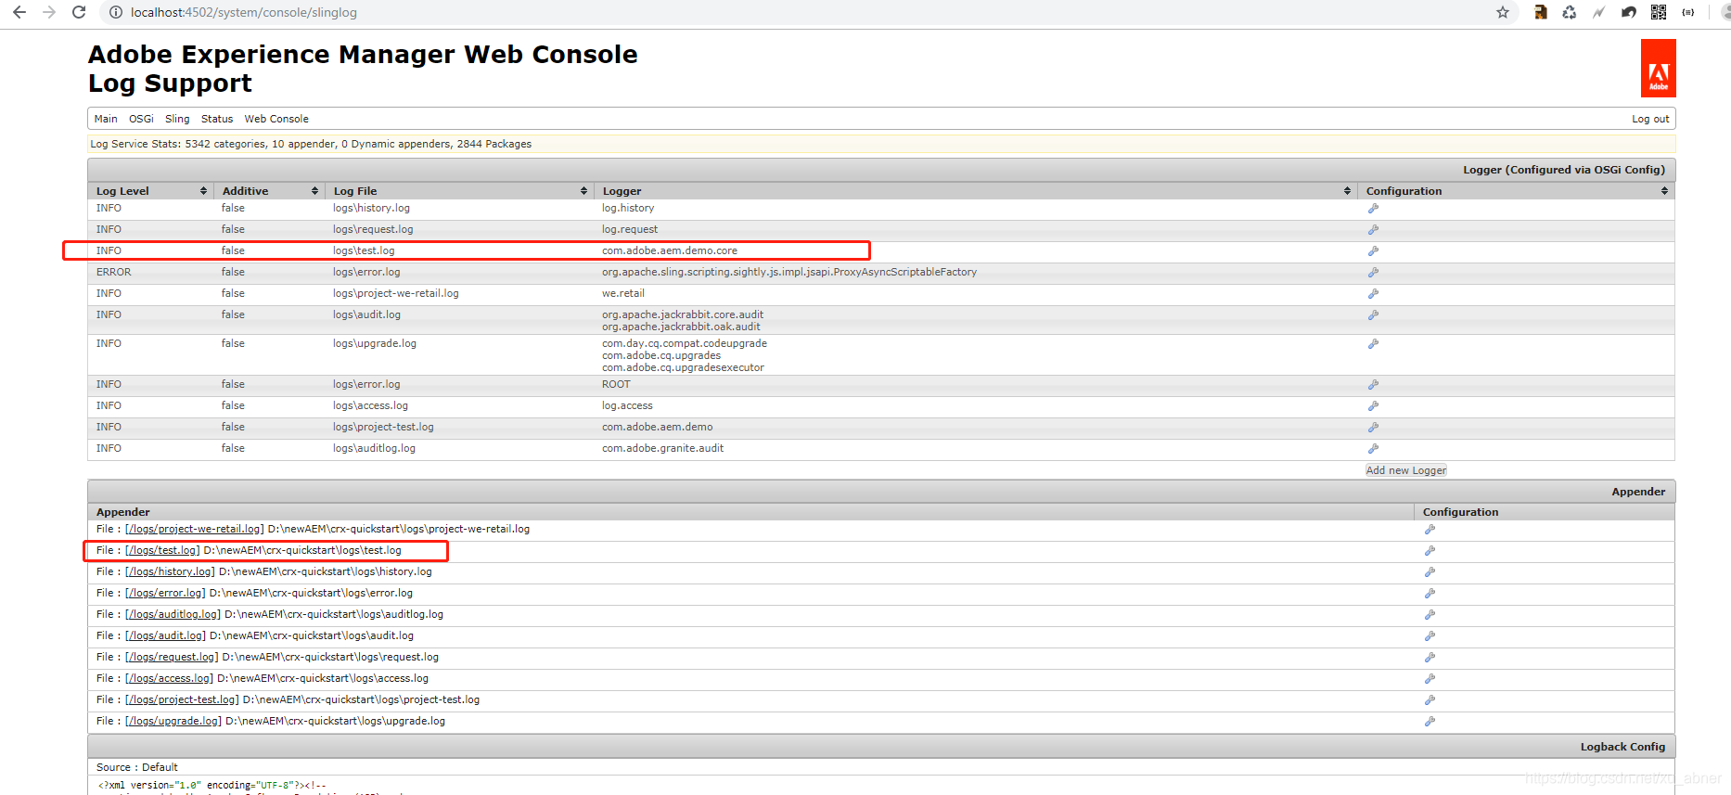Screen dimensions: 1731x795
Task: Open the Status menu
Action: (x=217, y=119)
